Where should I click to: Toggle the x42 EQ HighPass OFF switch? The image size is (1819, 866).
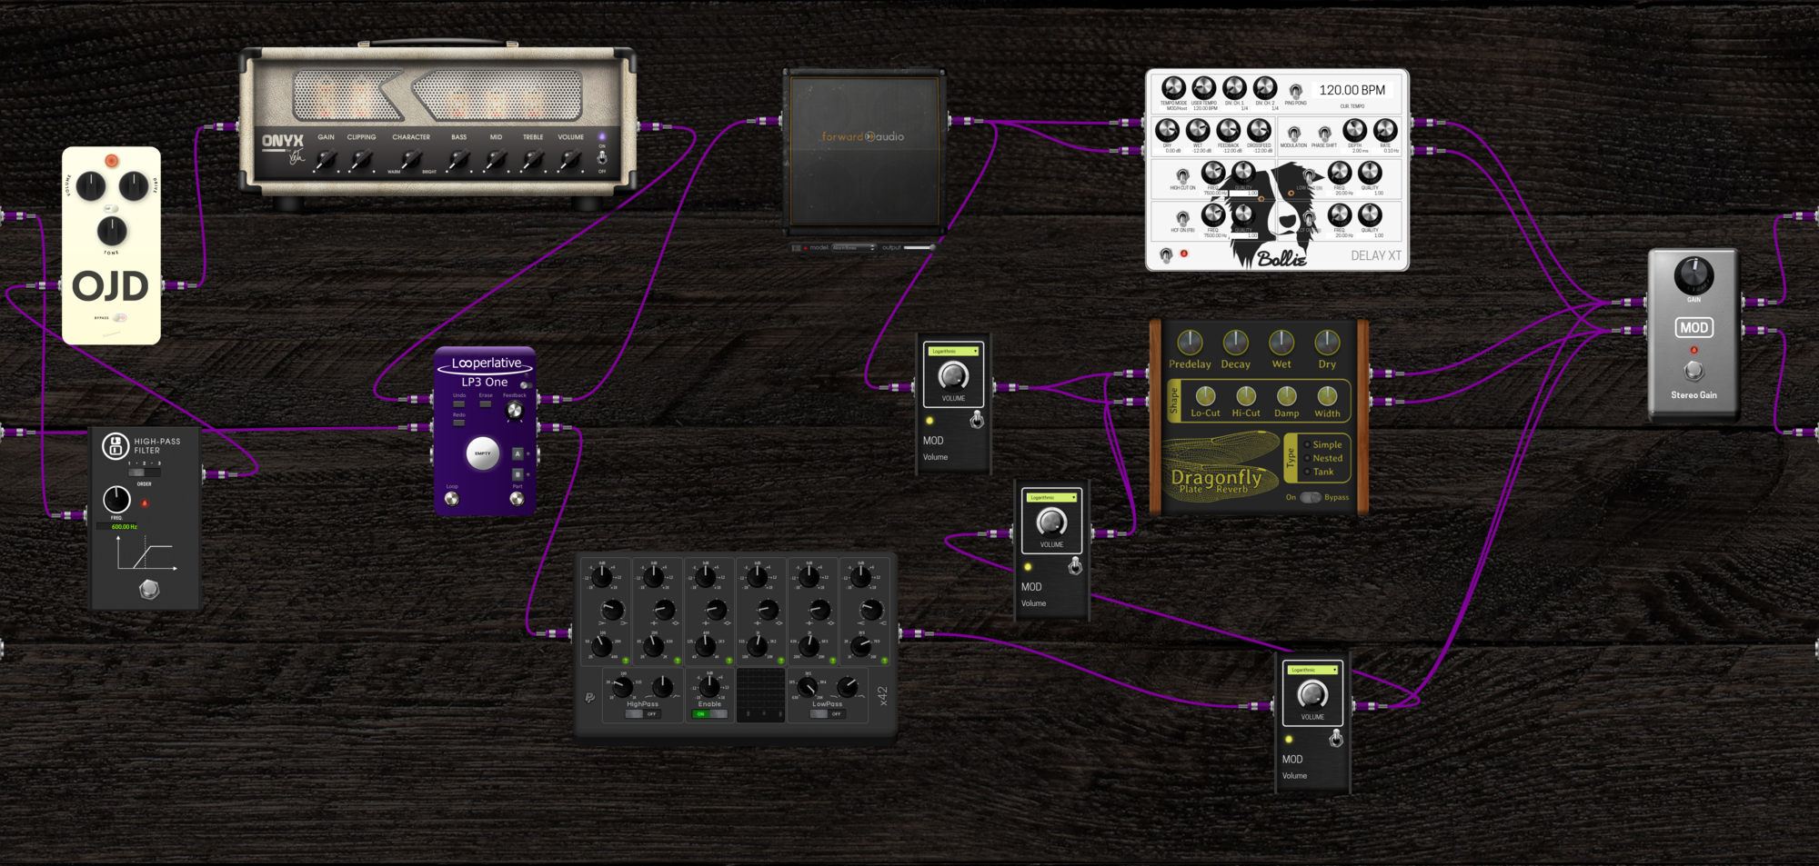point(642,714)
